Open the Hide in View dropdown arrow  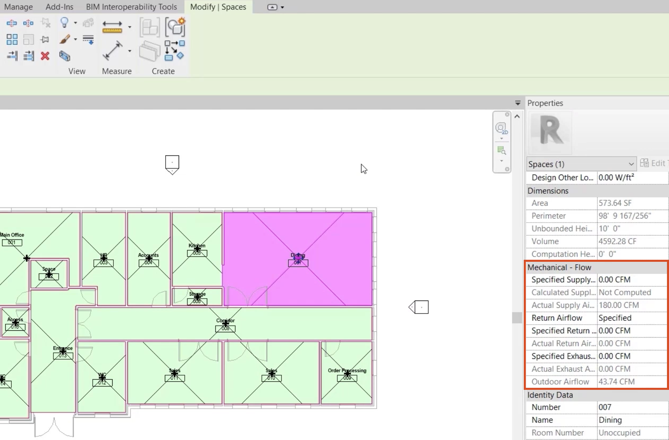75,23
